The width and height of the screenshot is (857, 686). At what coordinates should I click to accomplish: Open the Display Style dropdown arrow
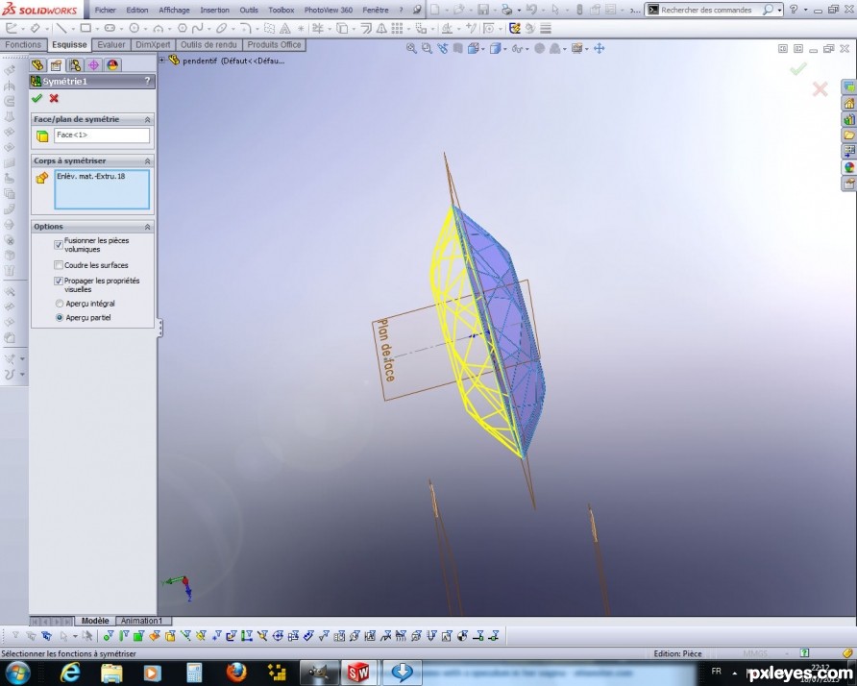click(x=505, y=49)
